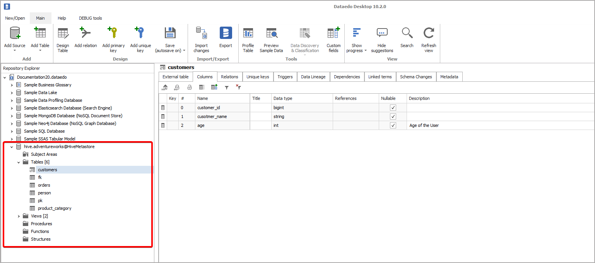Screen dimensions: 595x263
Task: Switch to the Relations tab
Action: click(229, 77)
